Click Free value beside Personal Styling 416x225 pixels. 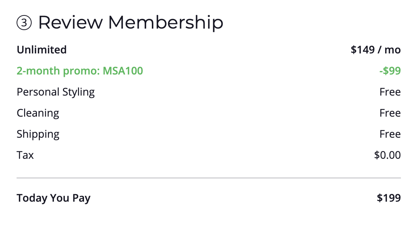tap(390, 92)
